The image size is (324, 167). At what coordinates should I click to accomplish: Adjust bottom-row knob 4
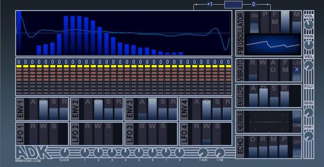125,153
